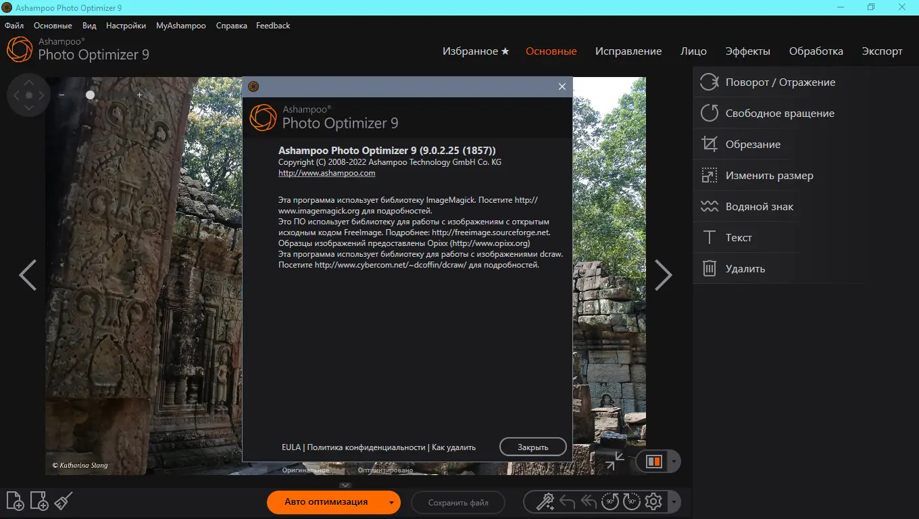Open the Вид menu
This screenshot has height=519, width=919.
[89, 26]
